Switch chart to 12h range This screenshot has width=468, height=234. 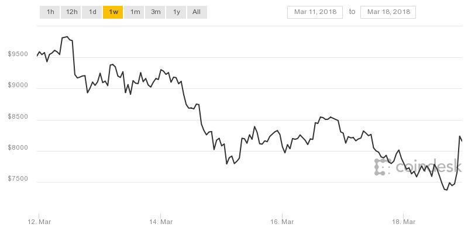tap(71, 12)
